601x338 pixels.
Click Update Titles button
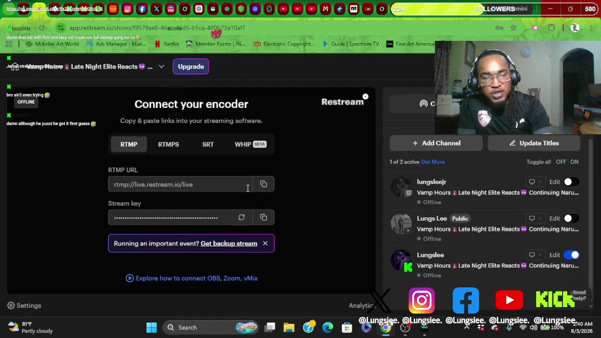534,143
